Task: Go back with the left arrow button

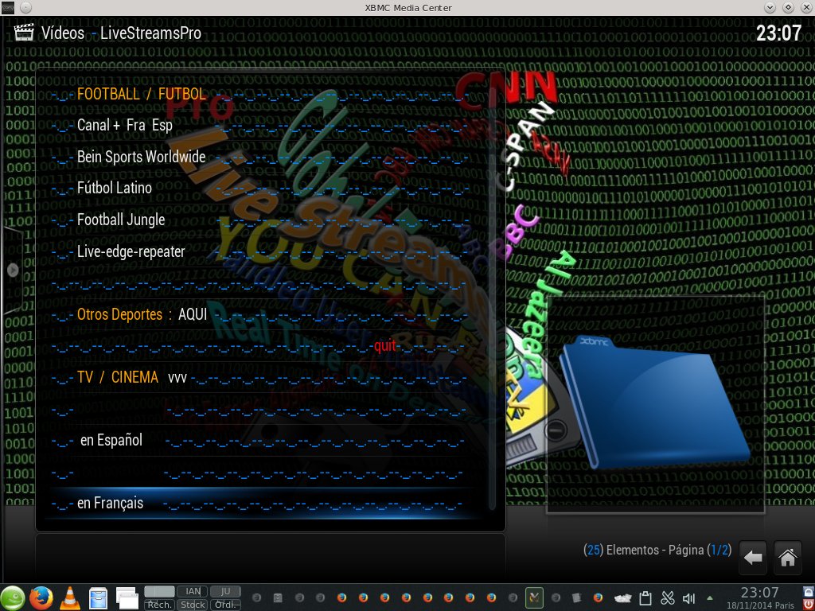Action: 753,558
